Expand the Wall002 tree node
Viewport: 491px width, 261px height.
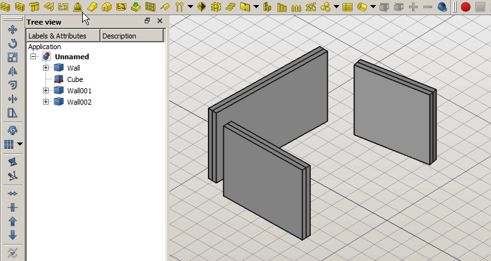[x=45, y=102]
